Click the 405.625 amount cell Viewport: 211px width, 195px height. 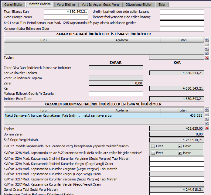tap(182, 115)
